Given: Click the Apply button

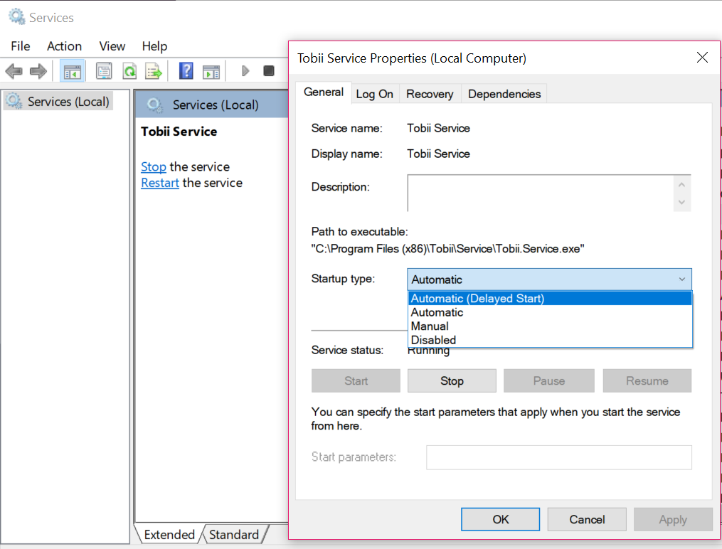Looking at the screenshot, I should pyautogui.click(x=673, y=519).
